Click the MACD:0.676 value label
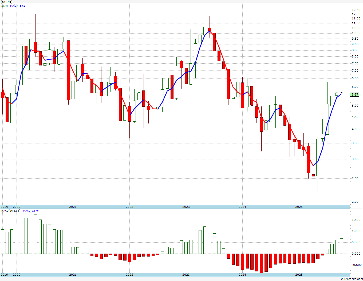Screen dimensions: 363x281 (x=31, y=211)
